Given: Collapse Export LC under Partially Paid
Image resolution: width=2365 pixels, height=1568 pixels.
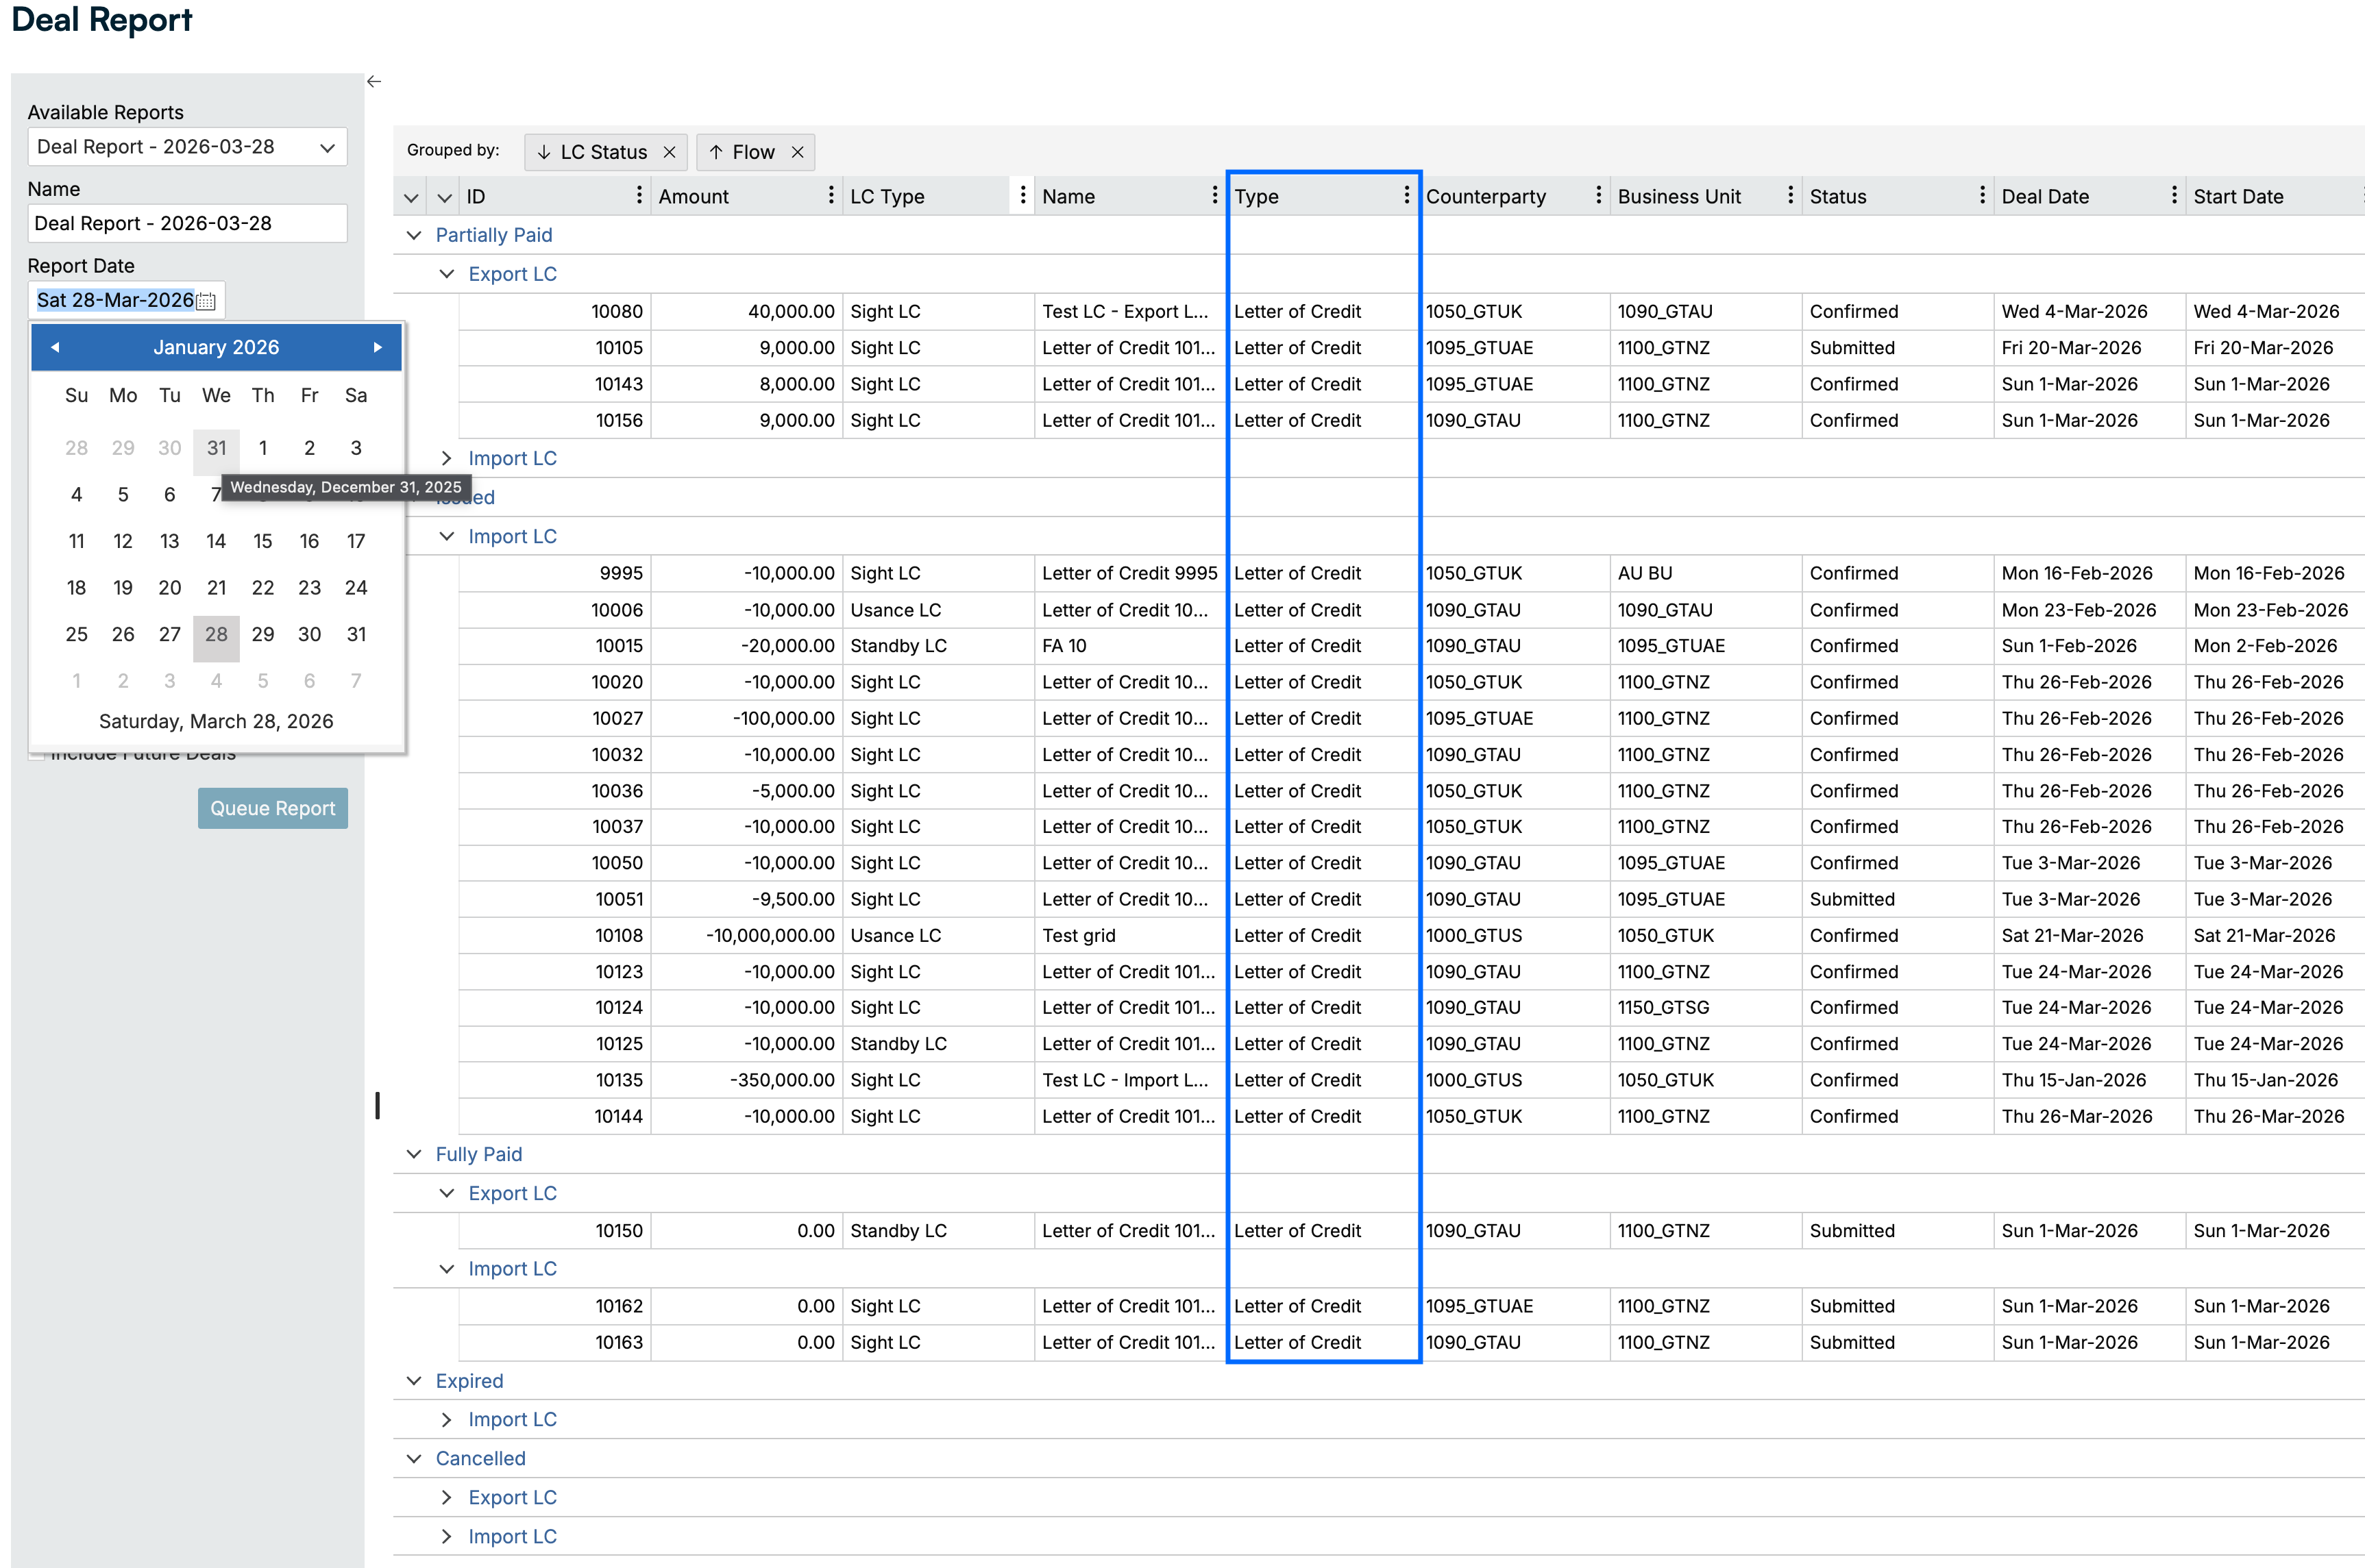Looking at the screenshot, I should (448, 274).
